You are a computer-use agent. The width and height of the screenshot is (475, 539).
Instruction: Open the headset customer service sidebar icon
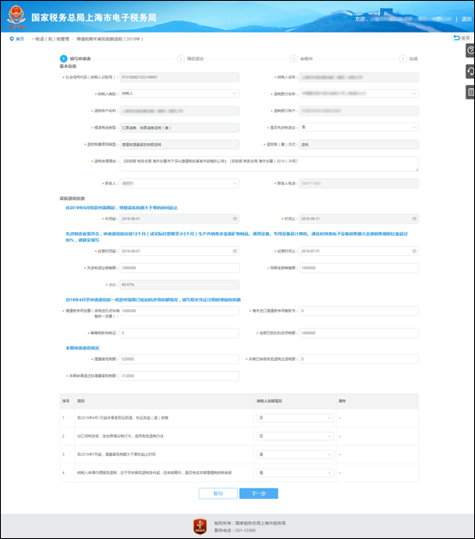coord(470,71)
